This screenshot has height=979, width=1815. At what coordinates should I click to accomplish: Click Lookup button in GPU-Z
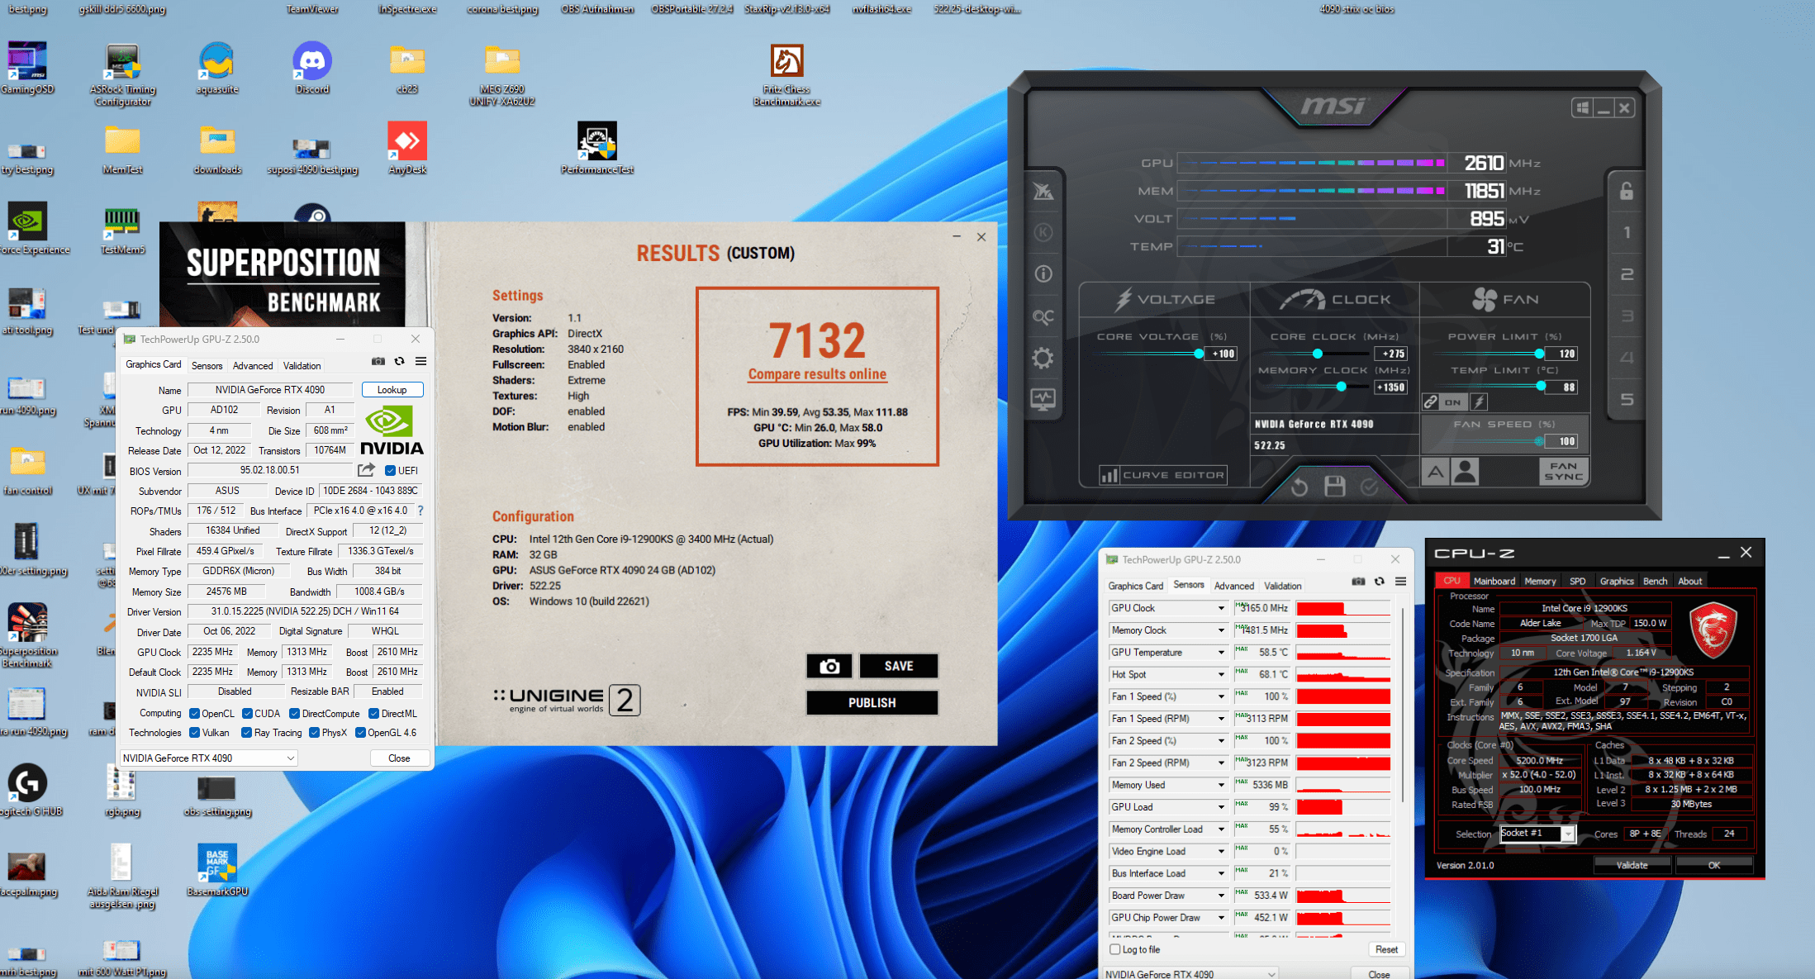pyautogui.click(x=392, y=390)
